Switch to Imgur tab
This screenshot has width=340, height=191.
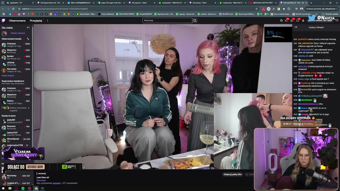[x=111, y=3]
